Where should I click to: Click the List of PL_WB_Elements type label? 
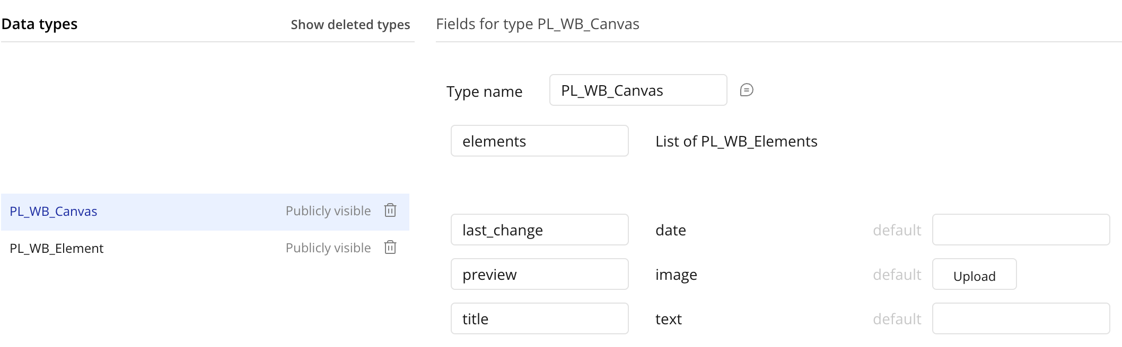(737, 141)
